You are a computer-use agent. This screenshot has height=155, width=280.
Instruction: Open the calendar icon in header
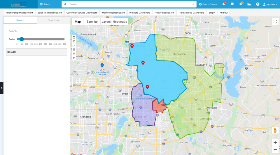241,4
